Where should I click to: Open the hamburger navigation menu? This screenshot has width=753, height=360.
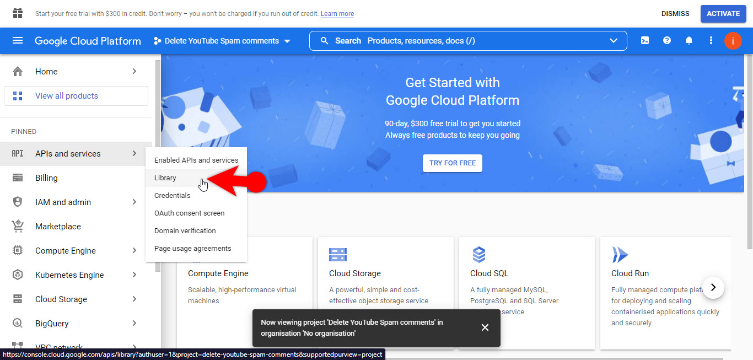[x=18, y=41]
